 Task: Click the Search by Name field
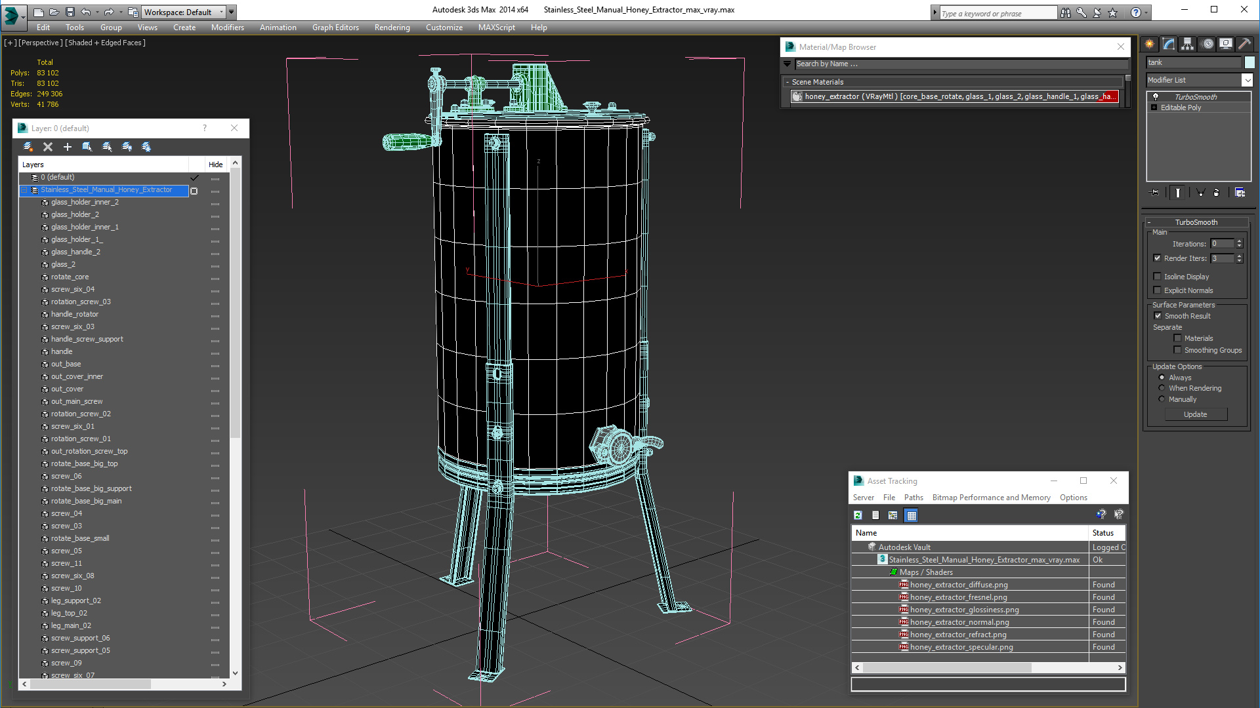coord(961,64)
